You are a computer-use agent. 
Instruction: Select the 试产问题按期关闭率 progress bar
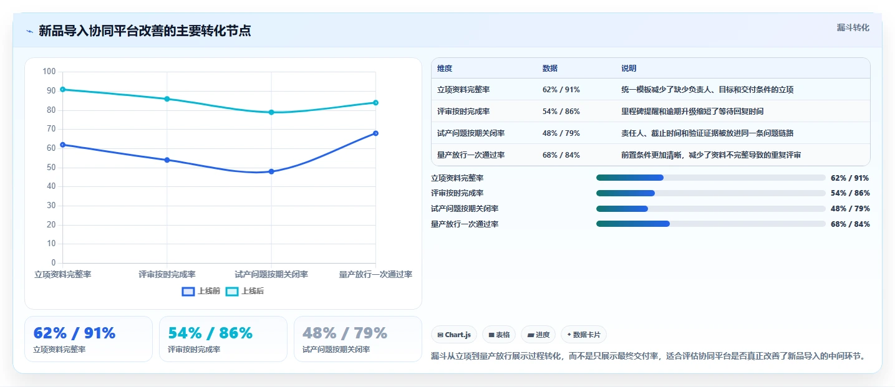point(711,209)
